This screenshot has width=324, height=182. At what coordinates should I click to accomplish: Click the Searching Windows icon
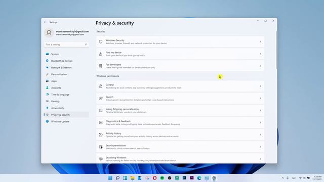[101, 159]
